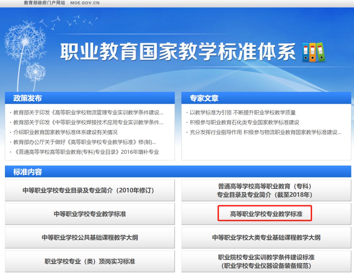Image resolution: width=354 pixels, height=273 pixels.
Task: Read article 以教学标准为引领 不断提升职业学校教学质量
Action: [x=243, y=112]
